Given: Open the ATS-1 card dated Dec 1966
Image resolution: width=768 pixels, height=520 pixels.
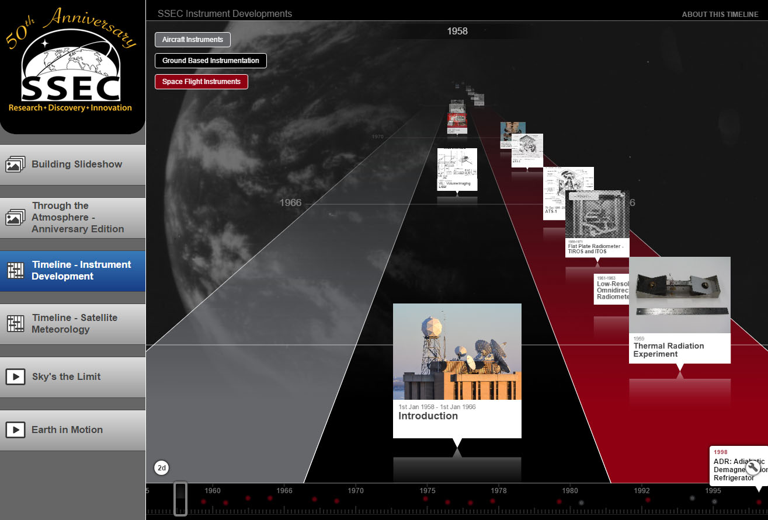Looking at the screenshot, I should 554,193.
